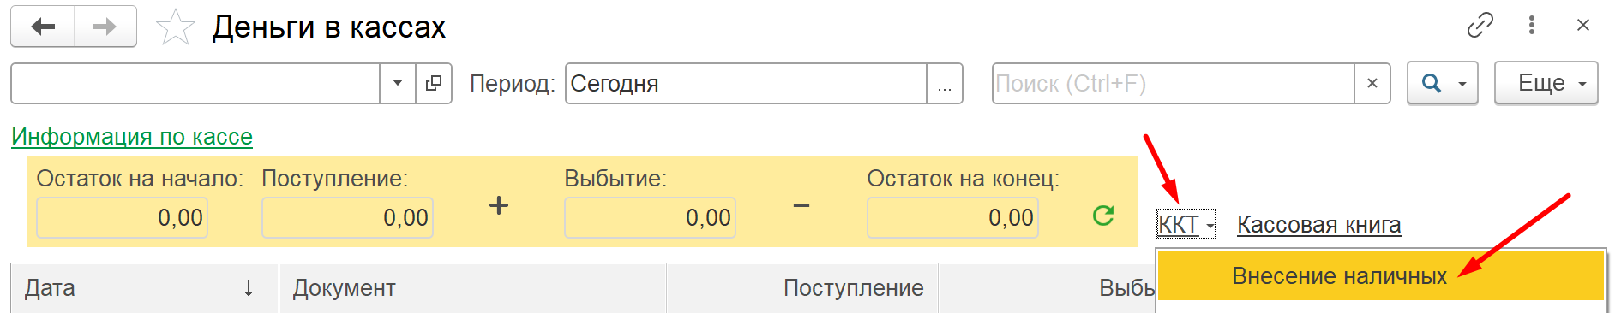Click the magnifier search button
1615x313 pixels.
point(1443,83)
